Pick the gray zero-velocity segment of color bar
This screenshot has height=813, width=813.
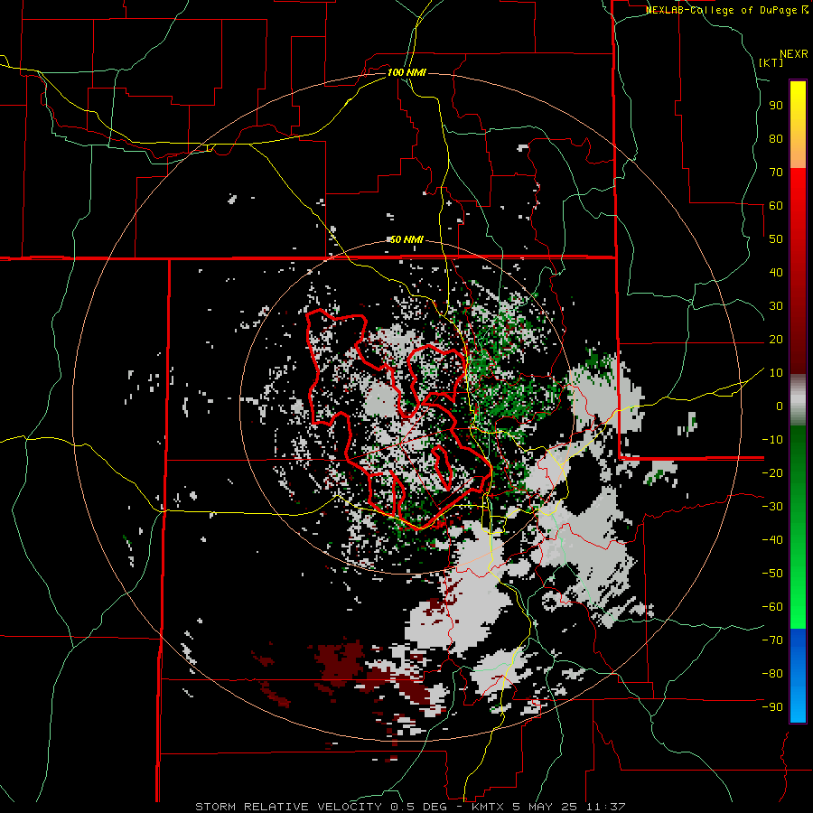798,400
